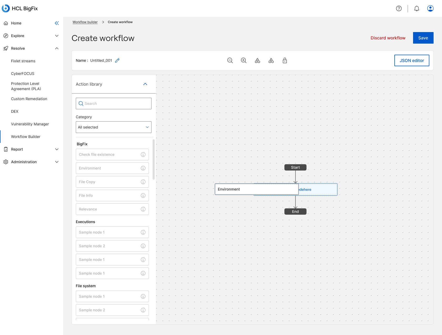This screenshot has height=335, width=442.
Task: Open the Category dropdown
Action: [x=114, y=127]
